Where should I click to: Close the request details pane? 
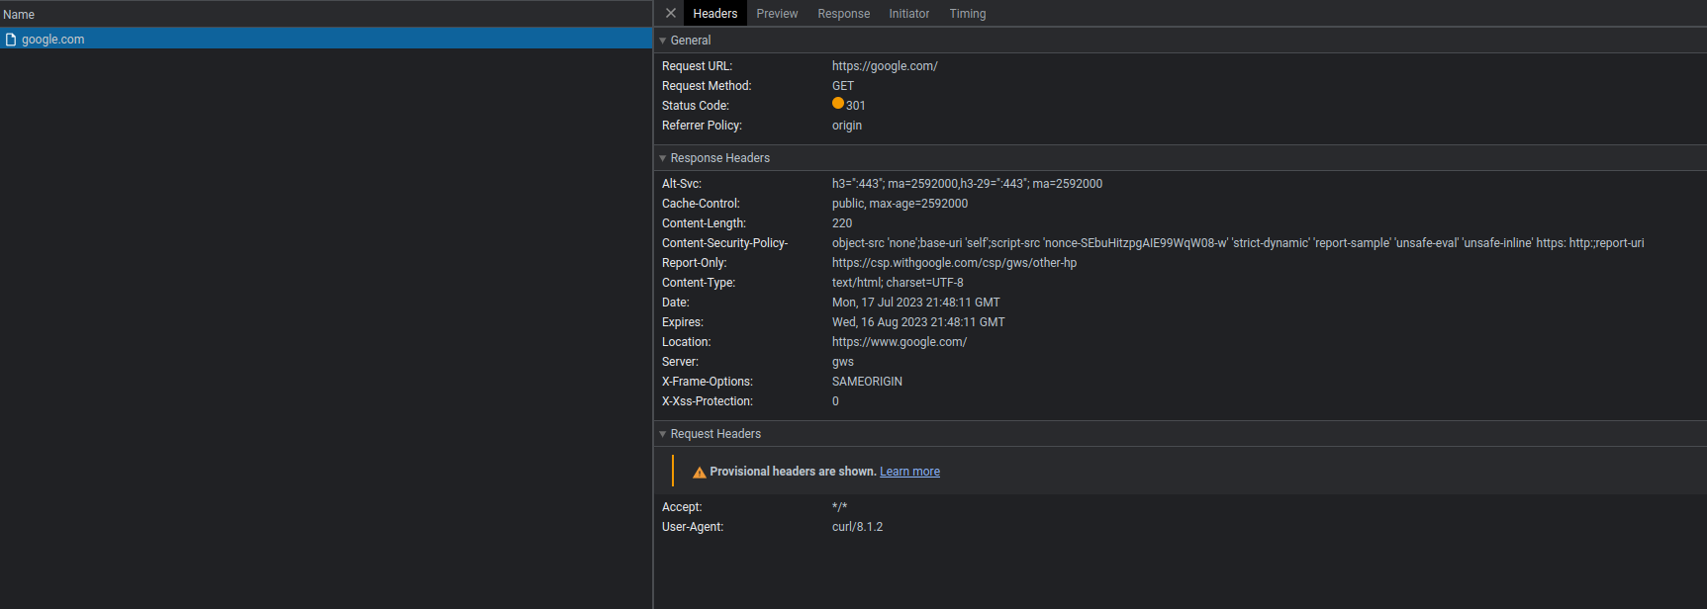coord(671,14)
